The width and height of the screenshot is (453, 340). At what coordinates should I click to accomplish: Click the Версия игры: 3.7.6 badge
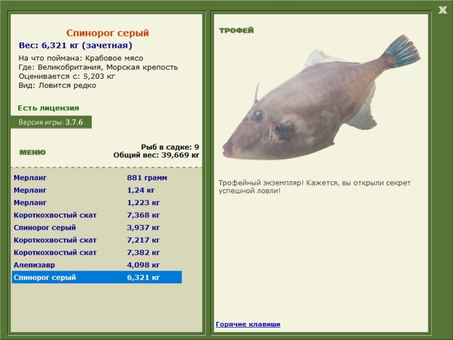51,122
